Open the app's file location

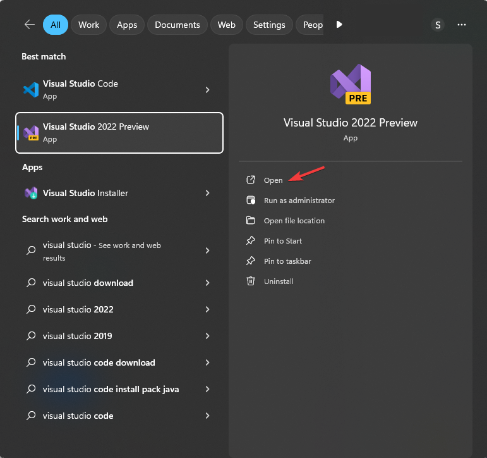click(294, 221)
